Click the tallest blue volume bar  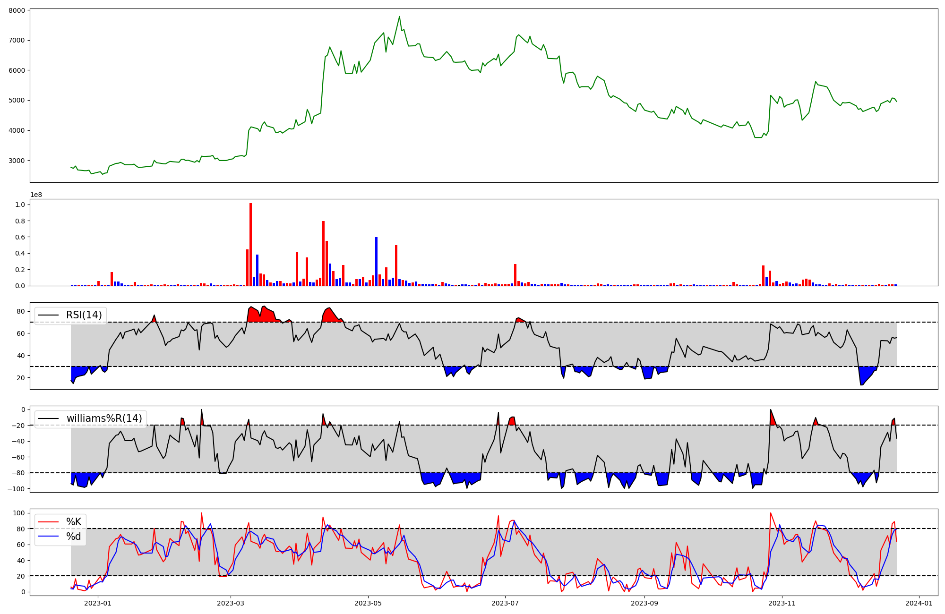pyautogui.click(x=376, y=262)
